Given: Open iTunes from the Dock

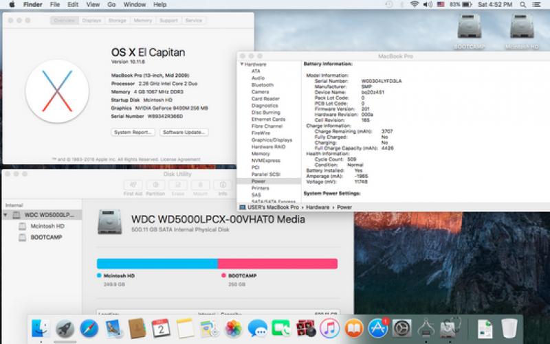Looking at the screenshot, I should tap(329, 329).
